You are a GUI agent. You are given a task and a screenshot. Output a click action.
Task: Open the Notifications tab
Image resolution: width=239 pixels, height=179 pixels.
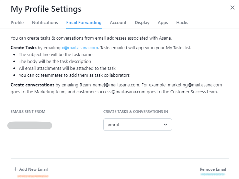[x=45, y=23]
